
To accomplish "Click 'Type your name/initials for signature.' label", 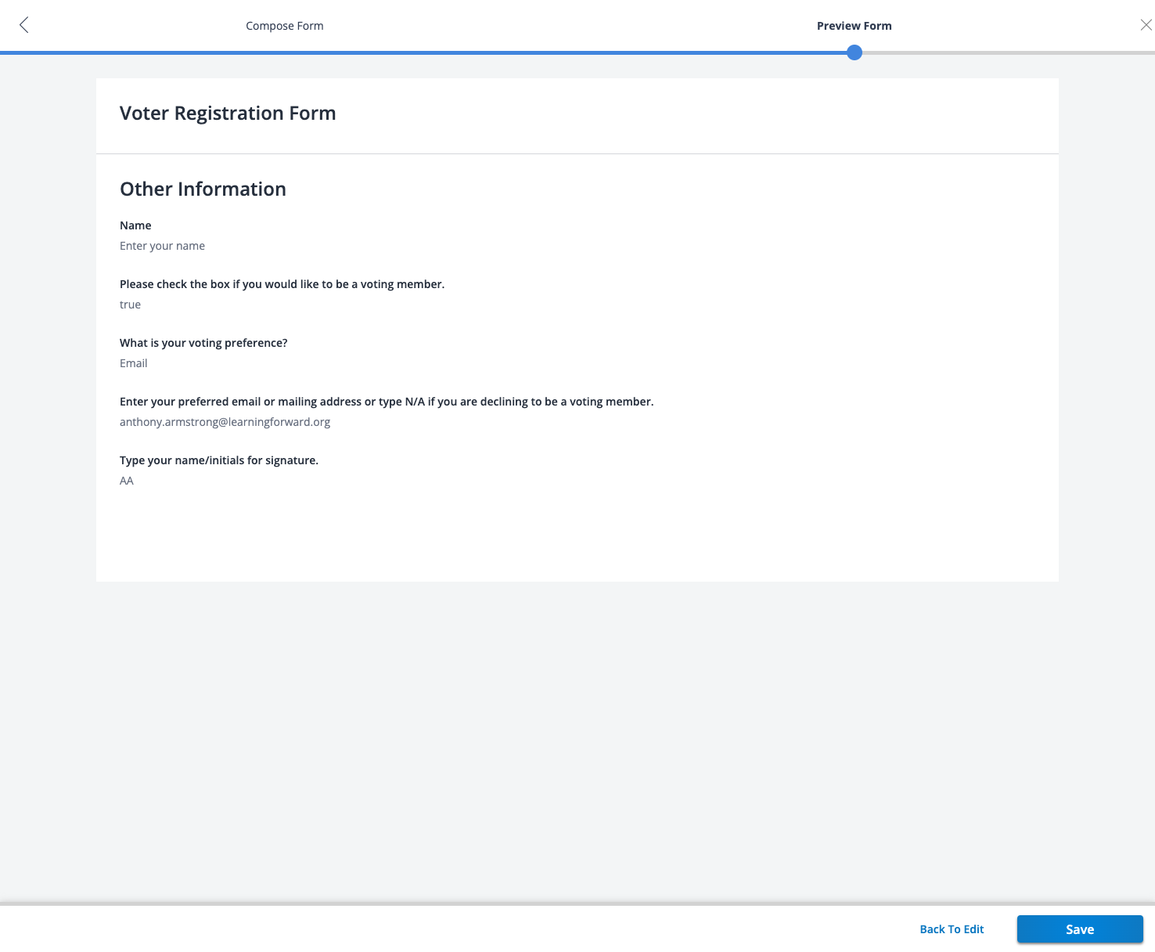I will point(219,460).
